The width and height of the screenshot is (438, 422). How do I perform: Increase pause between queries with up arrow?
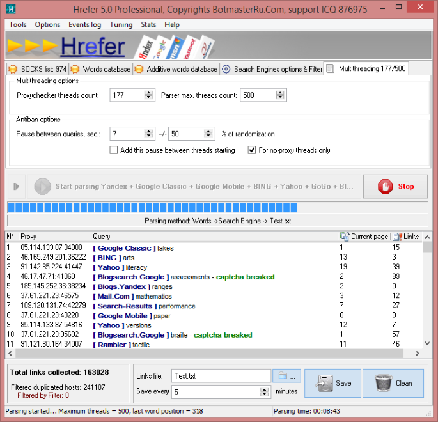point(149,131)
